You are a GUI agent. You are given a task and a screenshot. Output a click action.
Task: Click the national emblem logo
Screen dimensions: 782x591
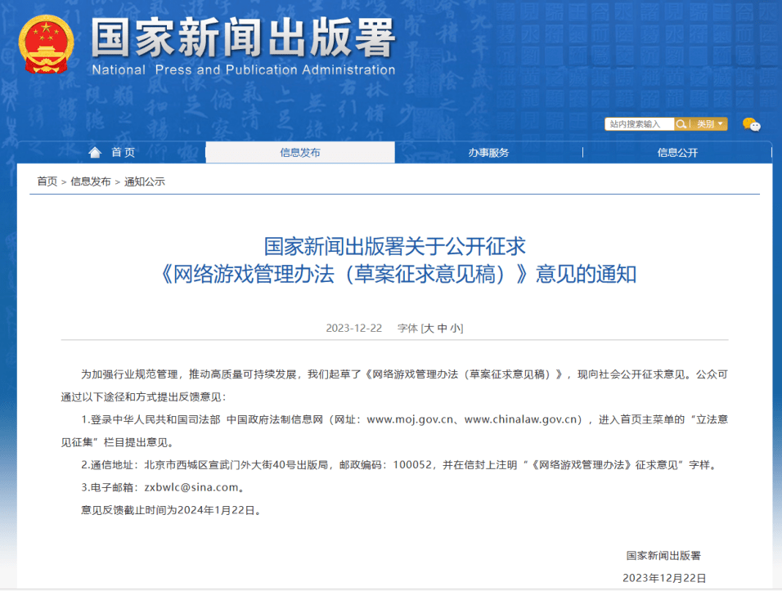pyautogui.click(x=46, y=45)
